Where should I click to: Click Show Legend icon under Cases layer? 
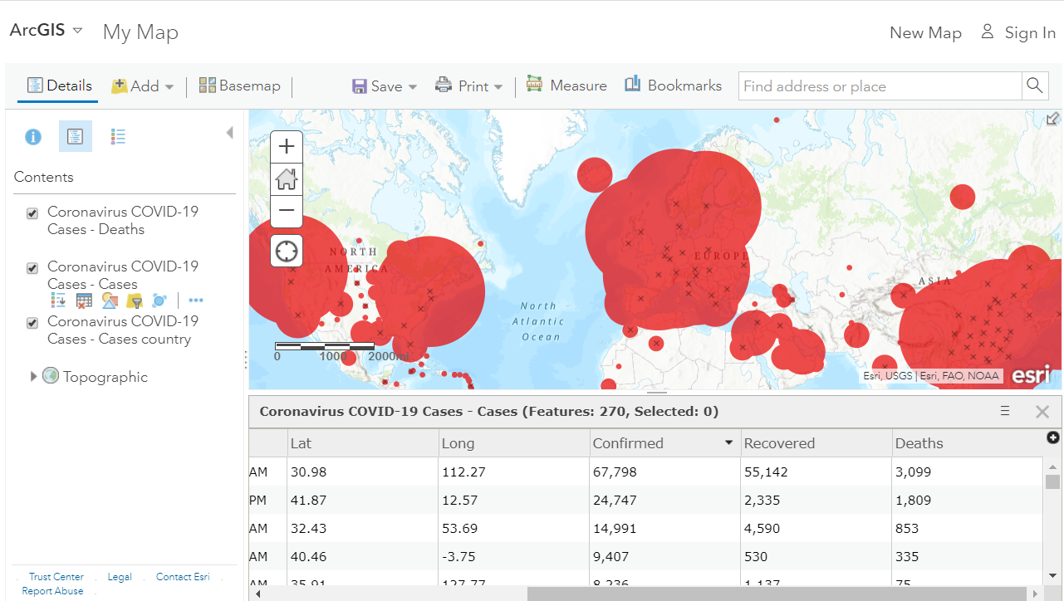point(58,300)
